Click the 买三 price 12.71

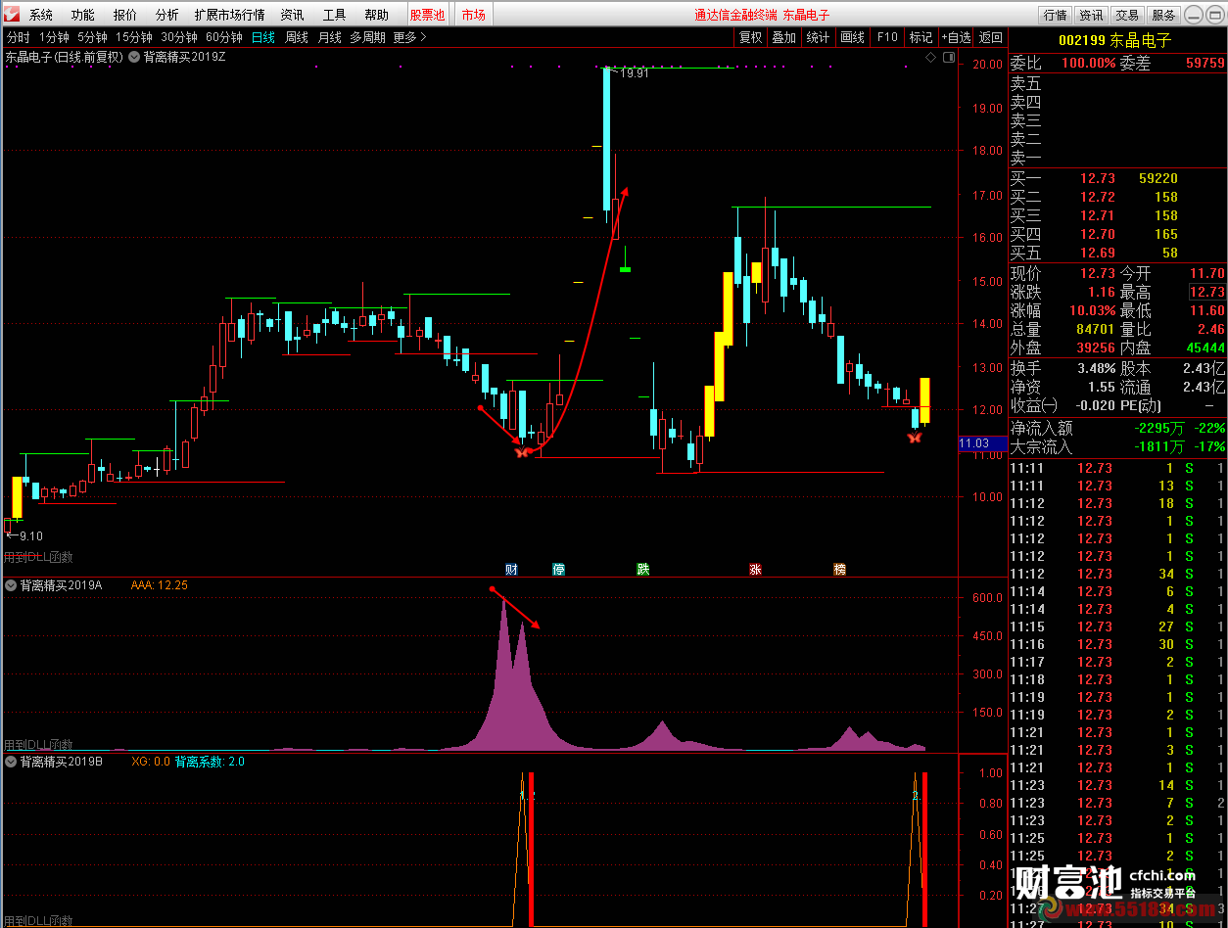[1097, 215]
